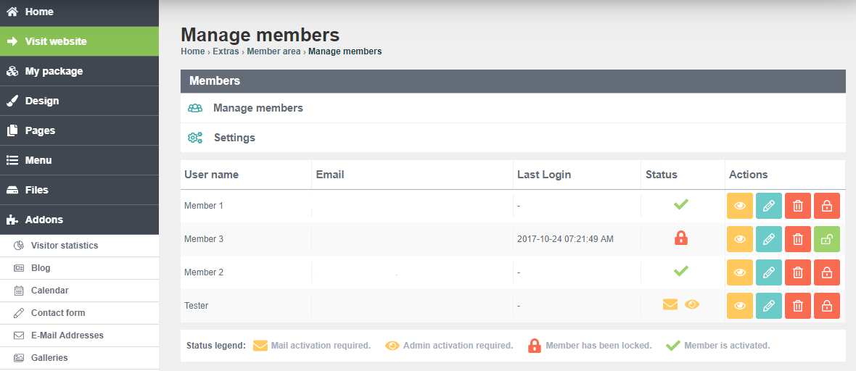Lock Member 1 with the red padlock button
Screen dimensions: 856x371
pyautogui.click(x=826, y=206)
